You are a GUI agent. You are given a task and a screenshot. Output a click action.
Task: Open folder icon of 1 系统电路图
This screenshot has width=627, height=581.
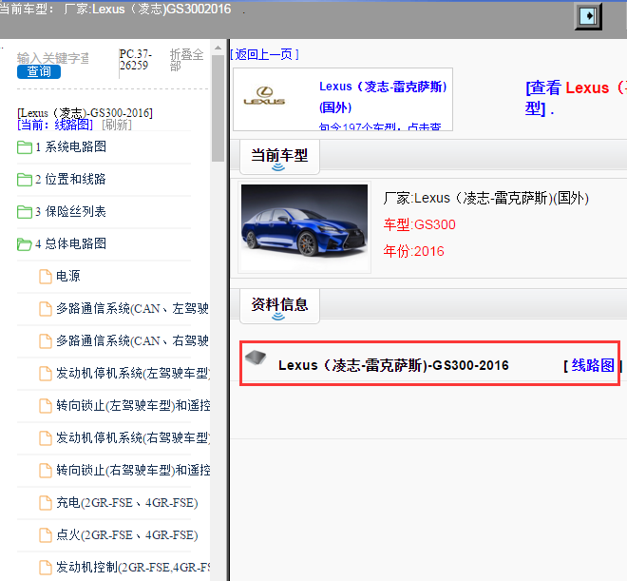click(x=25, y=147)
